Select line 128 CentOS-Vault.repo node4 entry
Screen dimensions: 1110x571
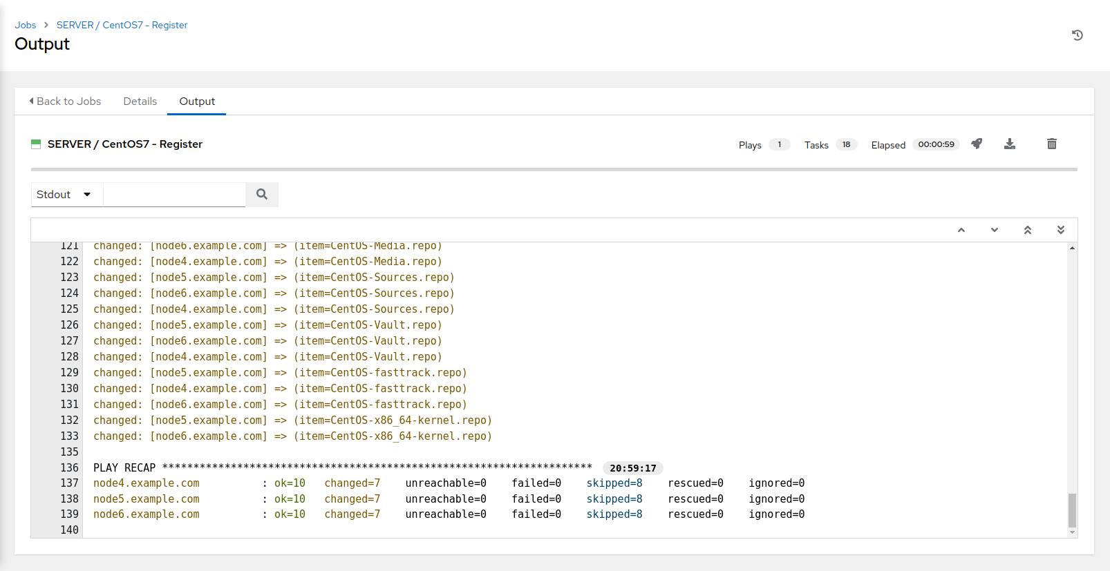pyautogui.click(x=267, y=357)
